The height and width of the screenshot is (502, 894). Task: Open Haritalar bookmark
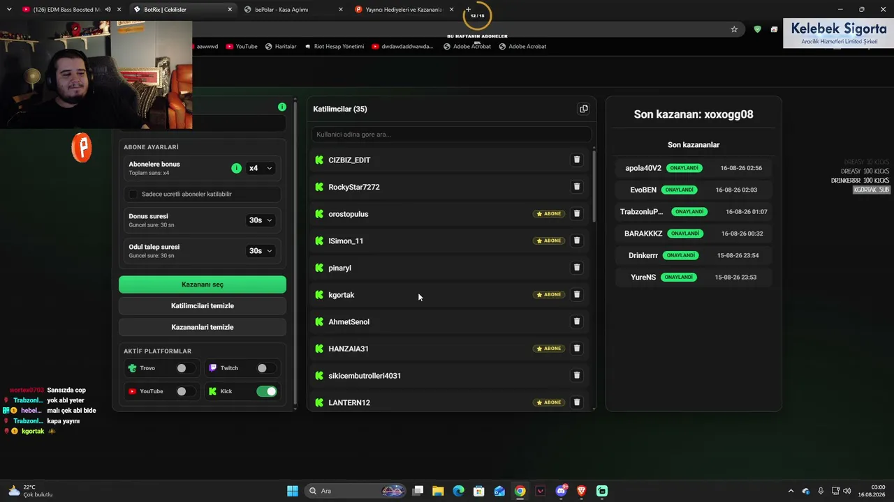click(281, 47)
